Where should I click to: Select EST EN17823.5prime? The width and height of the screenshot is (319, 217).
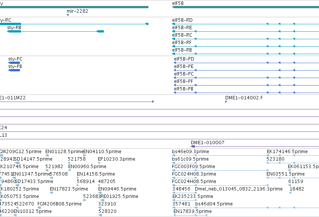pyautogui.click(x=69, y=189)
